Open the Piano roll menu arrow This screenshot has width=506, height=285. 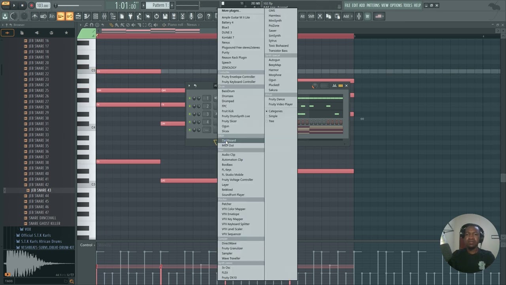pyautogui.click(x=80, y=25)
